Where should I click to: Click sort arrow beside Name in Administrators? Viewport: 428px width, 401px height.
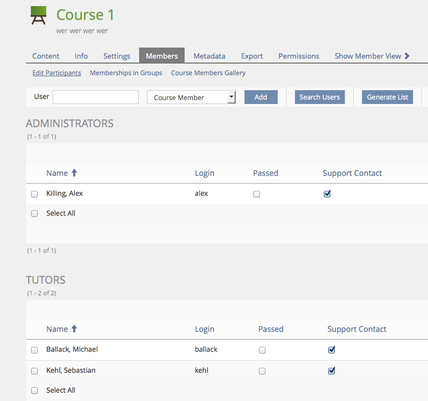(x=73, y=173)
